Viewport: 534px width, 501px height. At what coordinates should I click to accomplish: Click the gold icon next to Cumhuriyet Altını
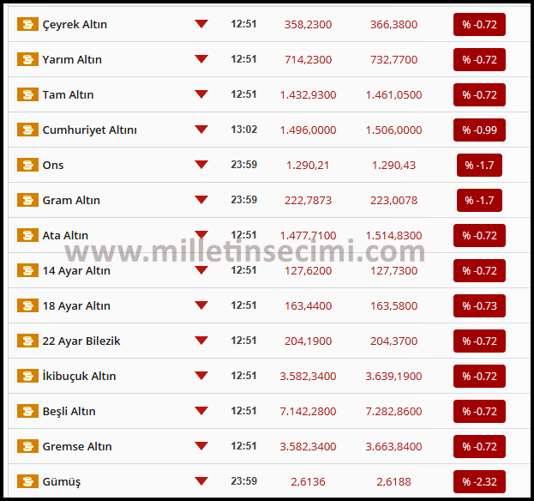pyautogui.click(x=27, y=130)
